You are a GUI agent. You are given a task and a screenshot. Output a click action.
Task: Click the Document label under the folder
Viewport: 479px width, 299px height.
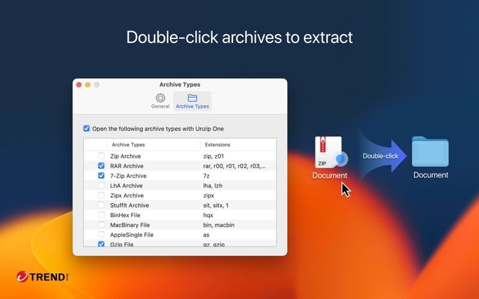[431, 175]
